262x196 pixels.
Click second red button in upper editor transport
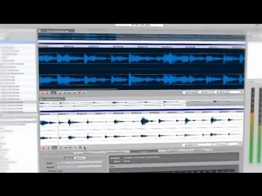(x=47, y=93)
